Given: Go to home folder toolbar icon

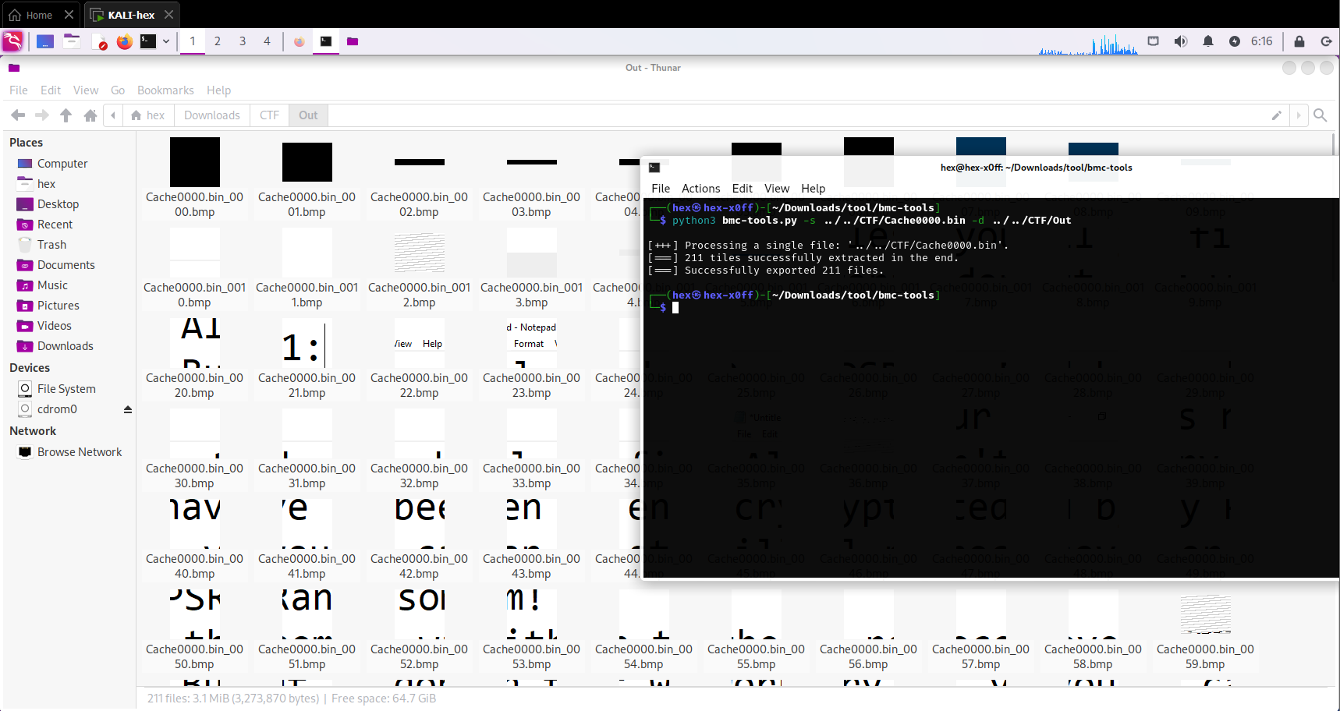Looking at the screenshot, I should point(90,115).
